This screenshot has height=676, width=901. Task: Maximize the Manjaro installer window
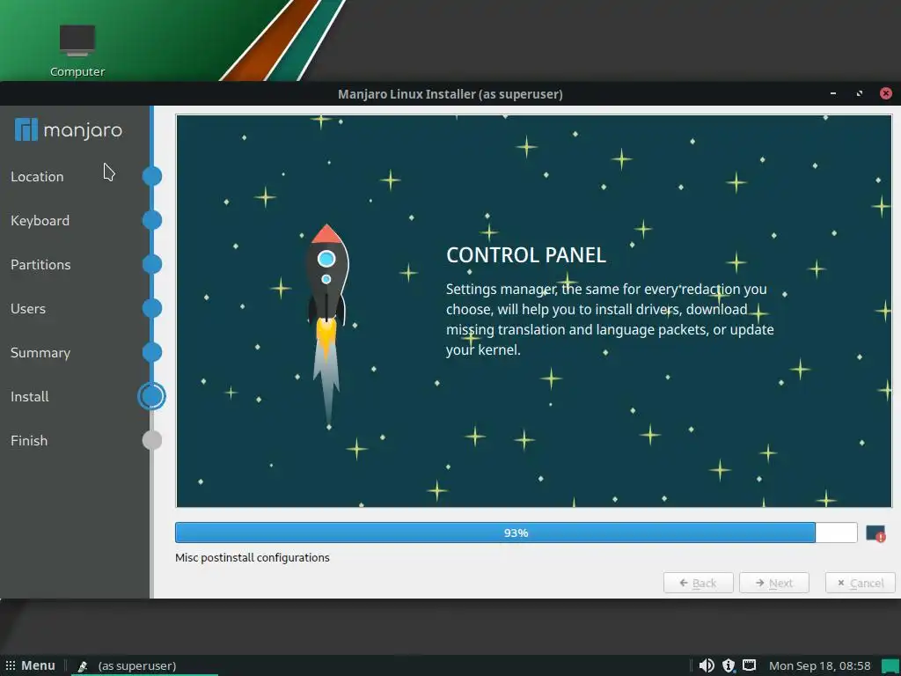coord(860,93)
